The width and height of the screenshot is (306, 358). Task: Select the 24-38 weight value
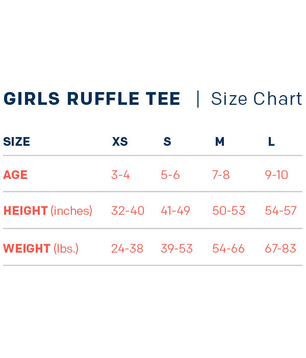point(127,249)
